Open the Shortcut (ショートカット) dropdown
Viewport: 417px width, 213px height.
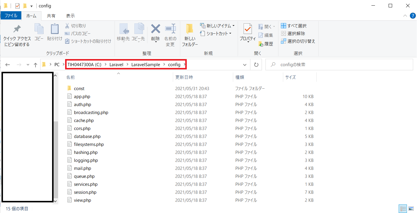coord(216,33)
